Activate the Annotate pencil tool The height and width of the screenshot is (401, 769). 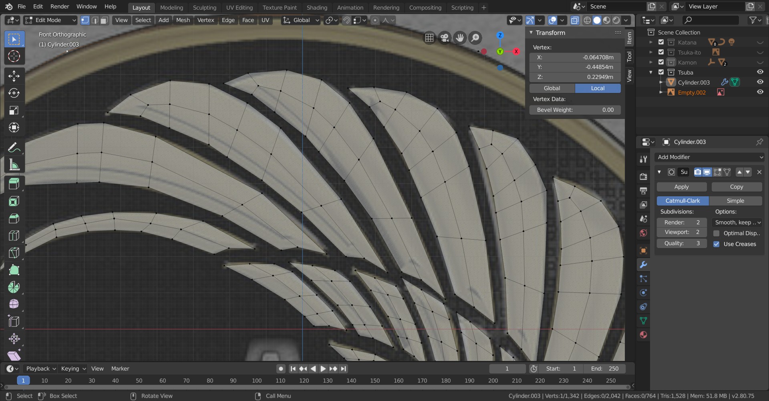coord(14,148)
